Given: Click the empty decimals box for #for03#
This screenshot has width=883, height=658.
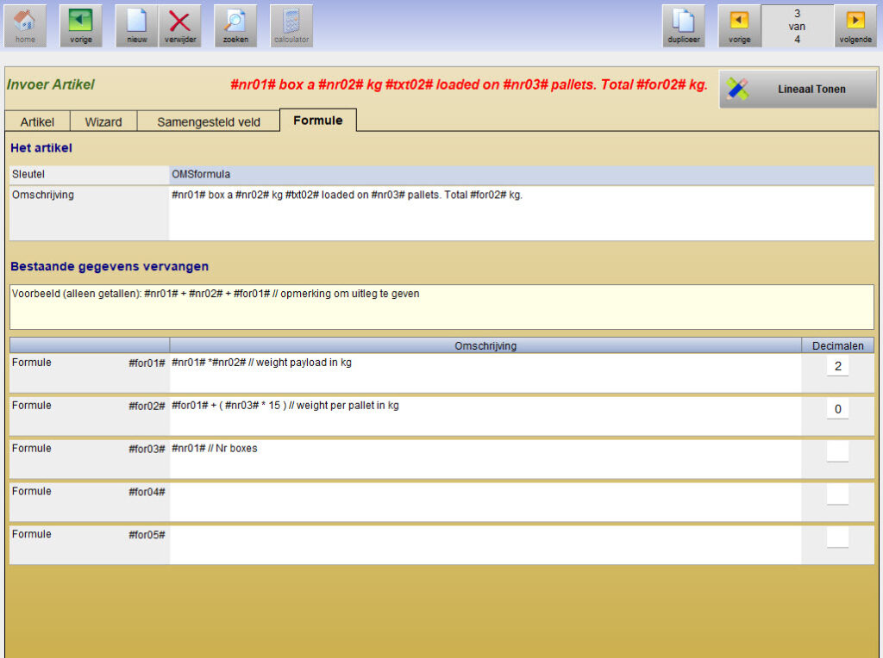Looking at the screenshot, I should [837, 452].
